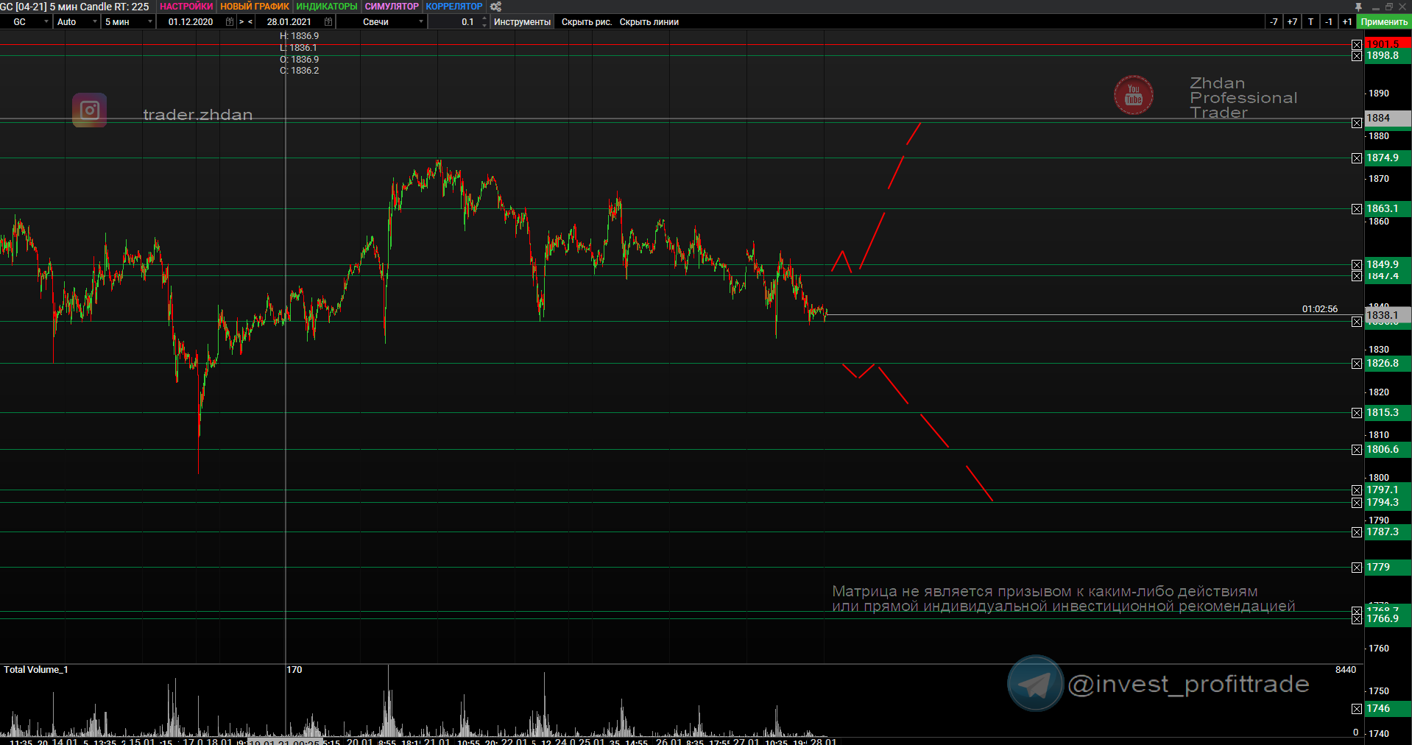Click the 8440 volume scale value

coord(1346,670)
